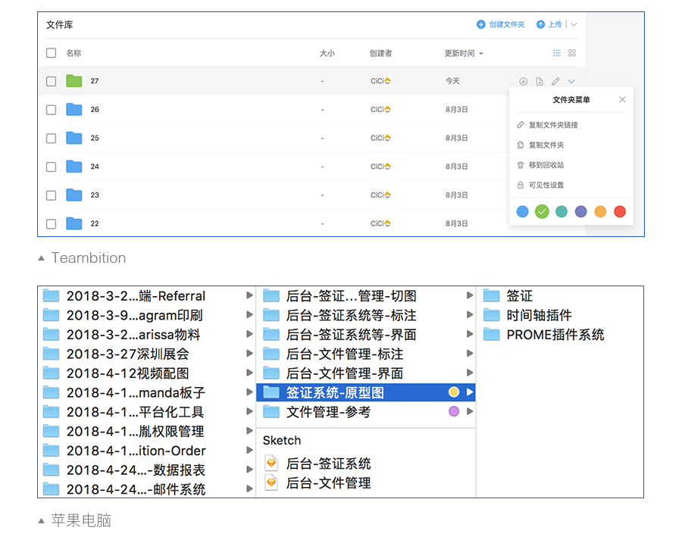Choose 复制文件夹链接 menu item
The width and height of the screenshot is (682, 543).
548,125
